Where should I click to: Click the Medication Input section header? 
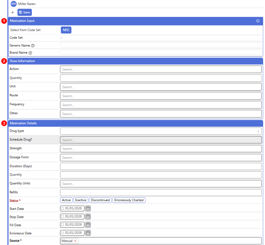[x=136, y=21]
